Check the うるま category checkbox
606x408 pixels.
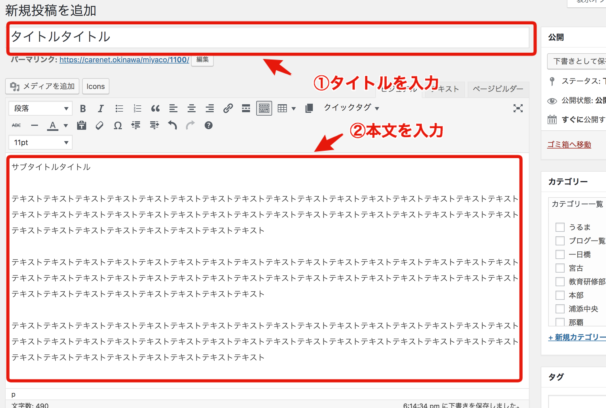560,227
